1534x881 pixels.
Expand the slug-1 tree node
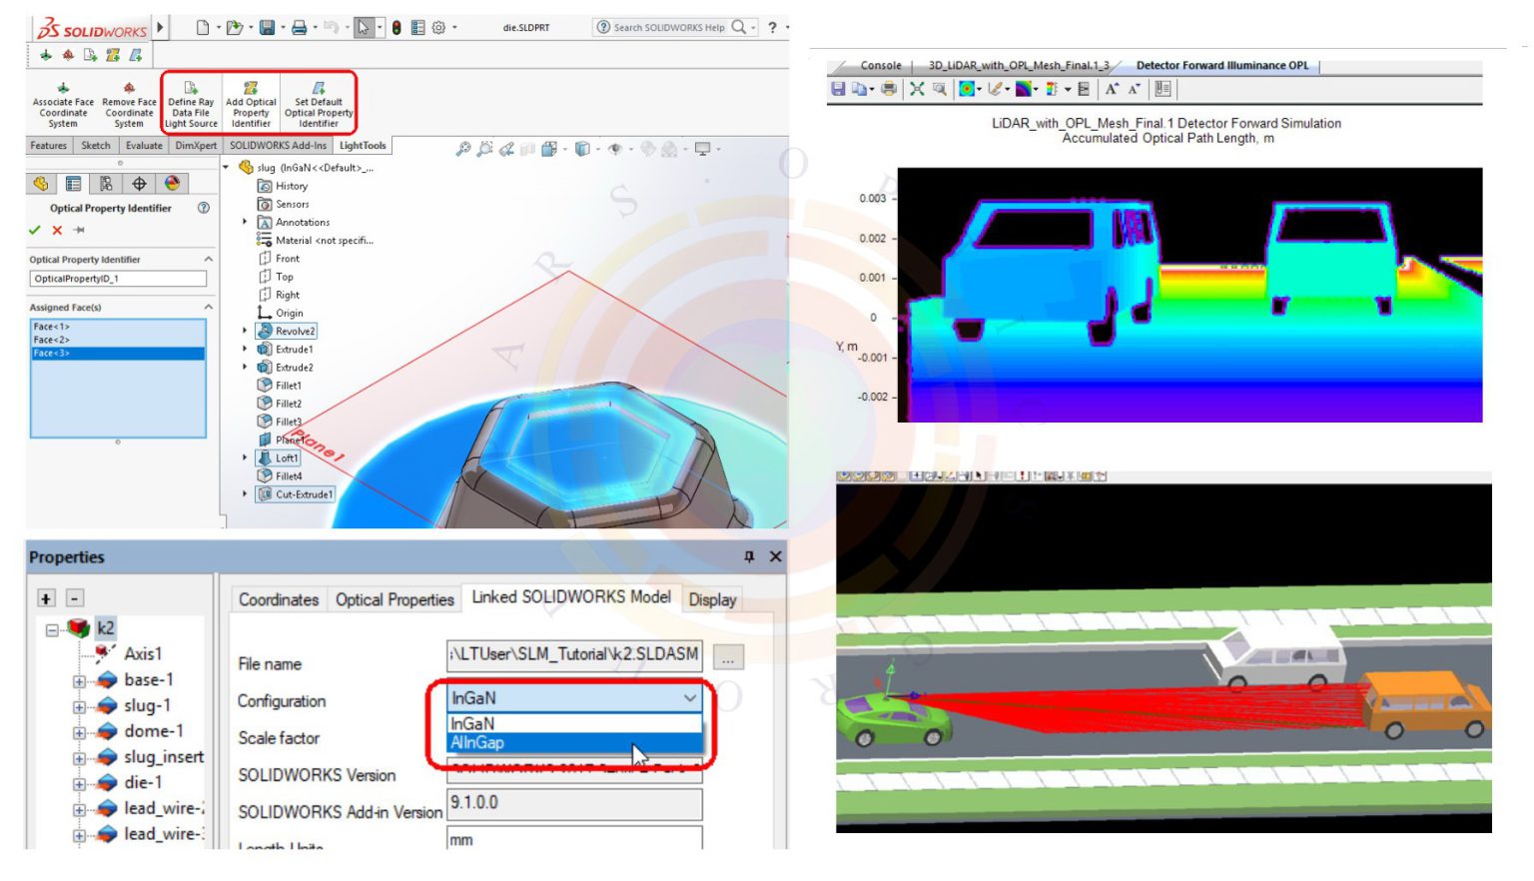coord(79,706)
